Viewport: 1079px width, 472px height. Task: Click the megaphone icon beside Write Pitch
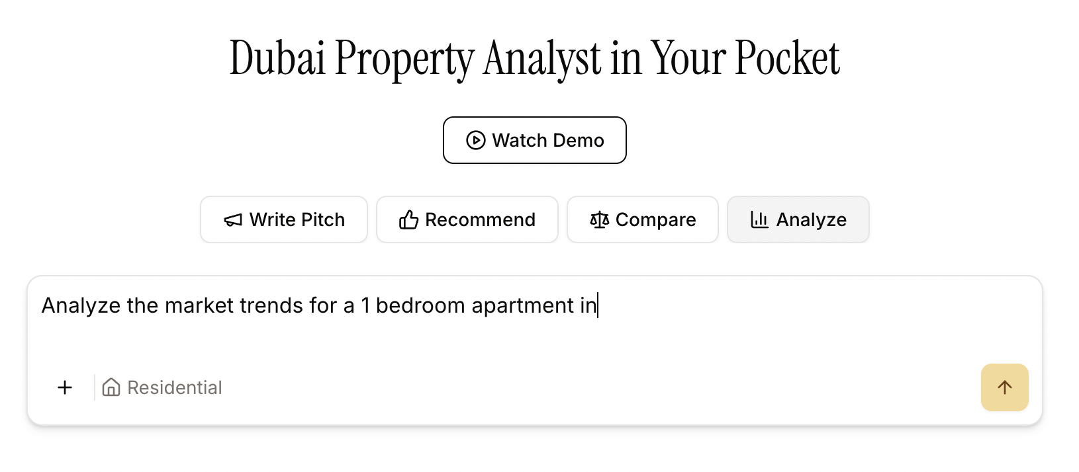(233, 220)
